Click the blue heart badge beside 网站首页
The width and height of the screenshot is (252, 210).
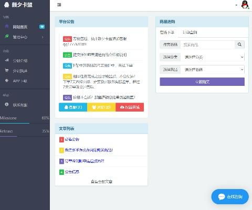42,27
